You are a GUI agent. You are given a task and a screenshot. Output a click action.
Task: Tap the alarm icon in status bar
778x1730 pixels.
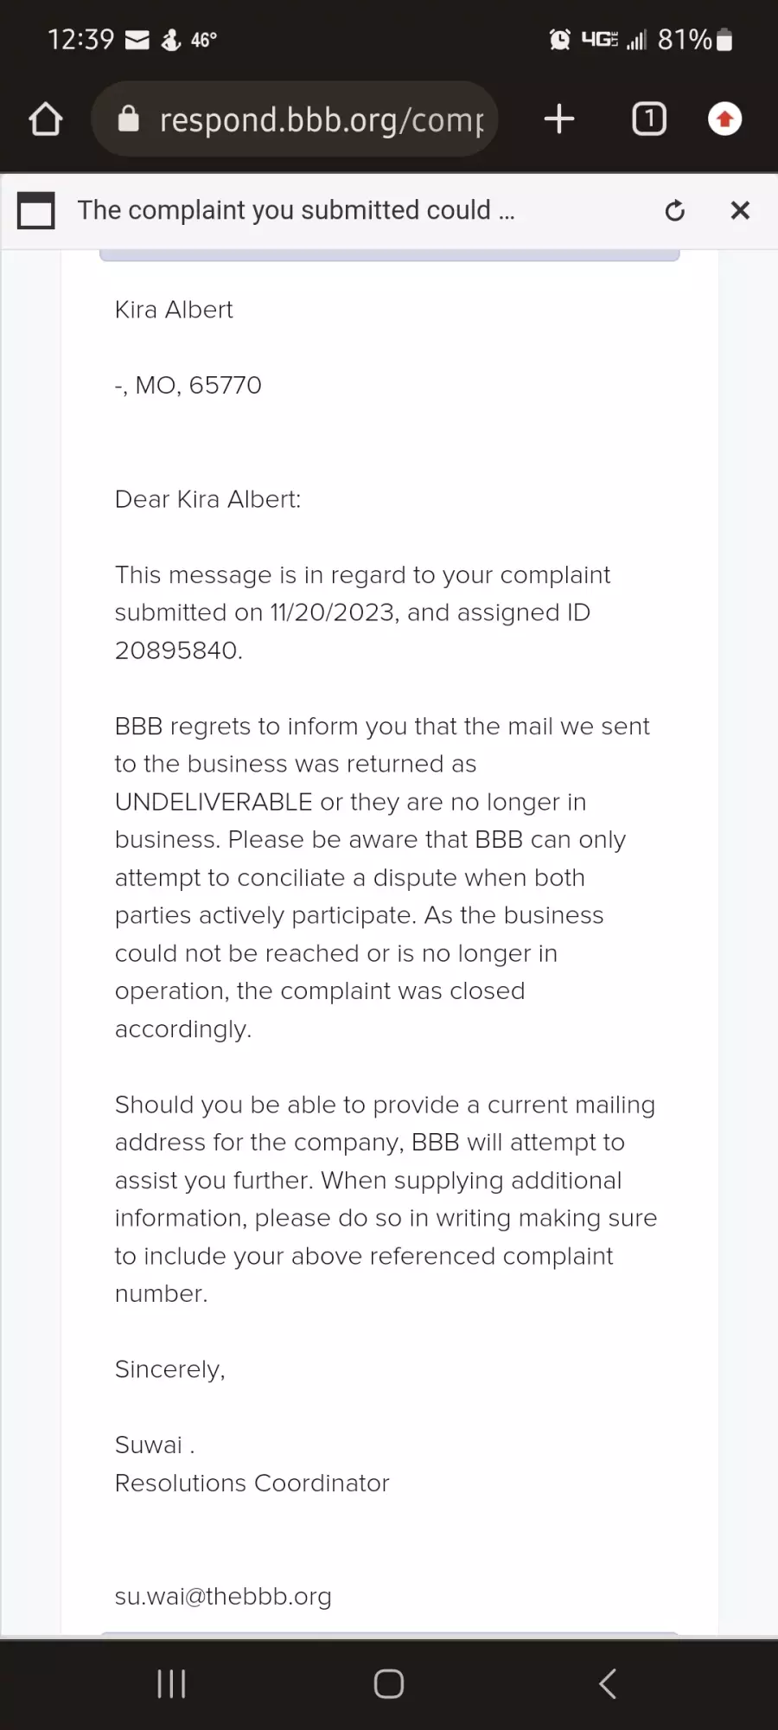[560, 39]
